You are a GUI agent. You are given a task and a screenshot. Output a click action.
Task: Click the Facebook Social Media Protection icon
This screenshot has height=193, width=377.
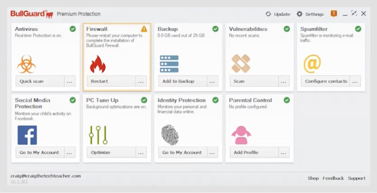27,135
